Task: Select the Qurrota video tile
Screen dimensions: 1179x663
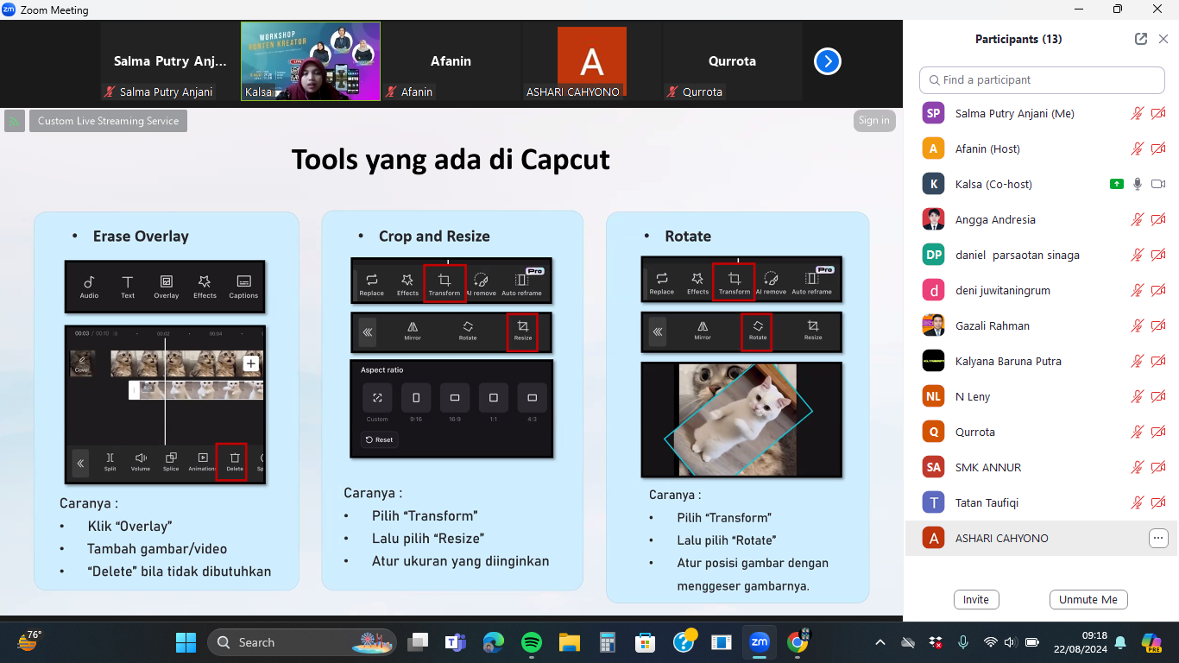Action: (732, 61)
